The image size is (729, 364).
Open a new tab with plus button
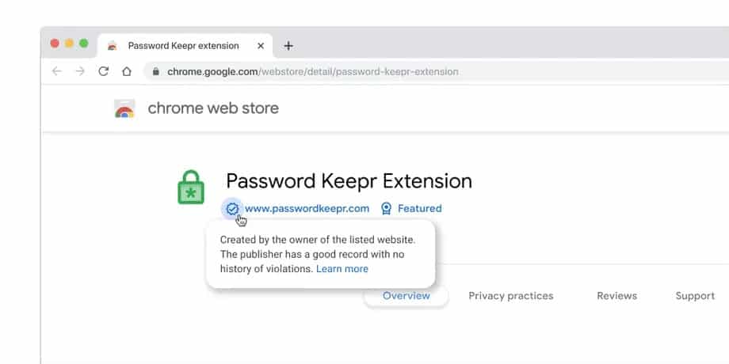(x=288, y=46)
